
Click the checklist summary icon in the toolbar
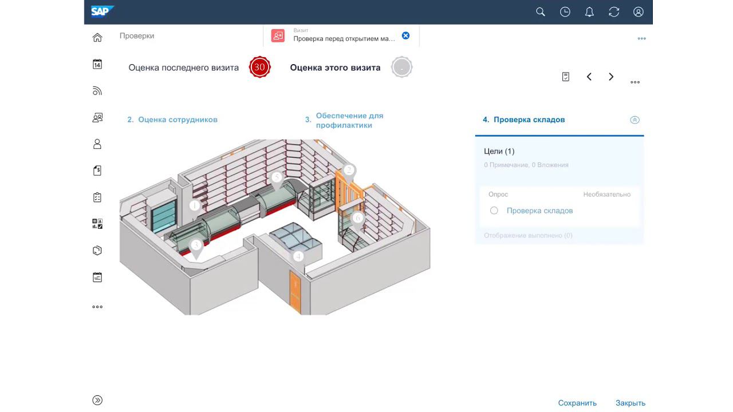tap(566, 77)
